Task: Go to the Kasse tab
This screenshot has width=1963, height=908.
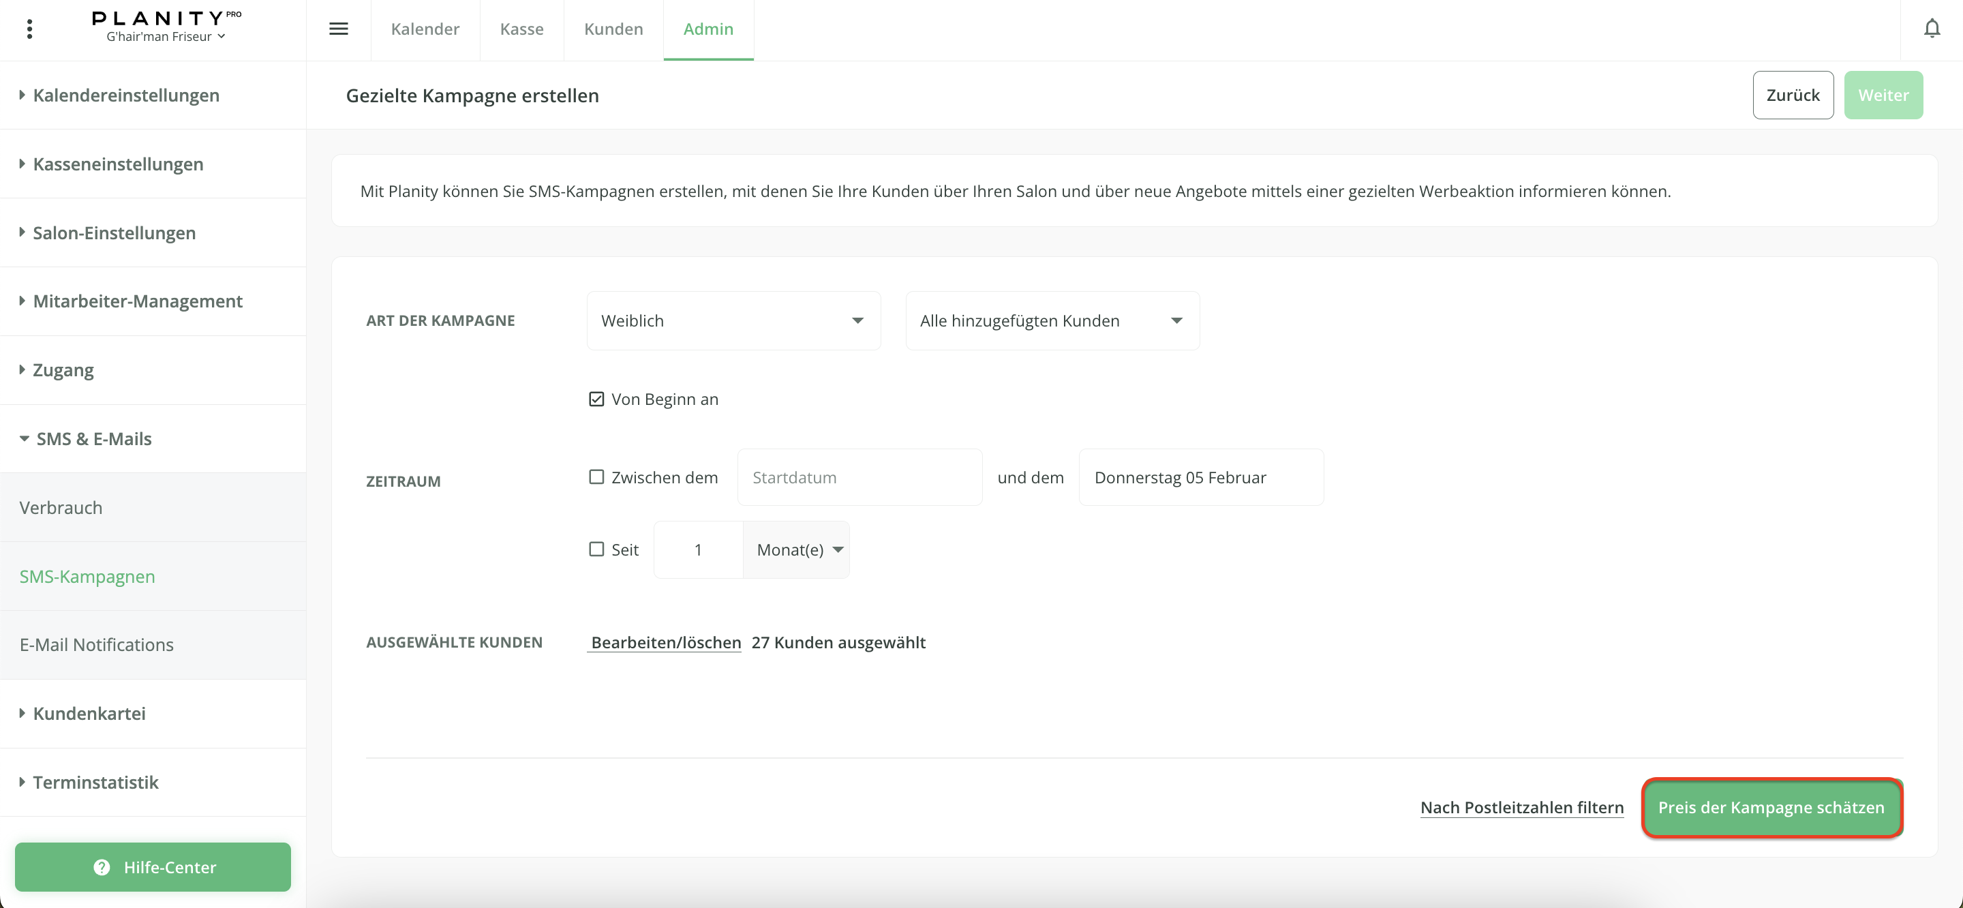Action: pos(521,29)
